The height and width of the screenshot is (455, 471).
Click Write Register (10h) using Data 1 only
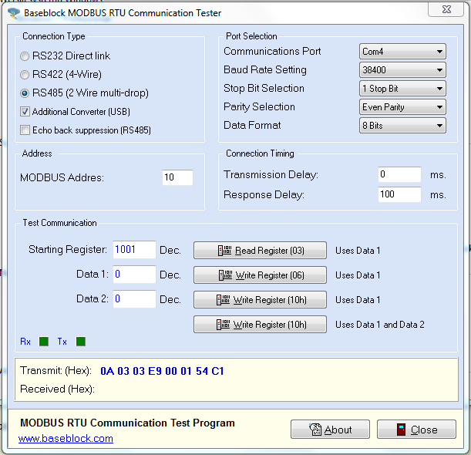pyautogui.click(x=260, y=300)
